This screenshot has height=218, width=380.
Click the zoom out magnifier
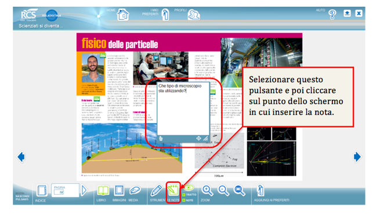223,191
